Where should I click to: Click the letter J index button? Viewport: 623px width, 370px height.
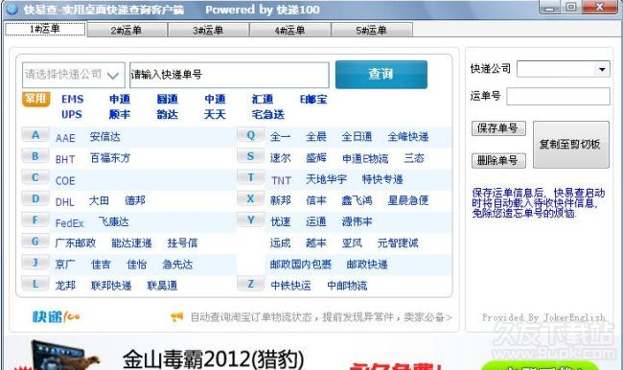pos(35,263)
